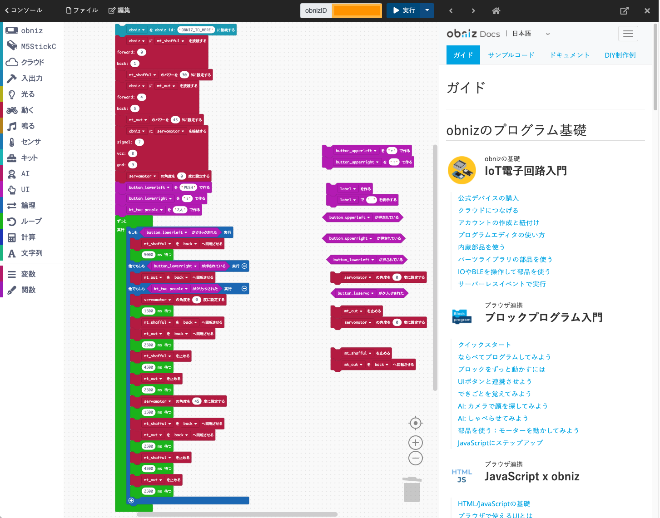This screenshot has height=518, width=660.
Task: Open the hamburger menu in Docs
Action: [628, 34]
